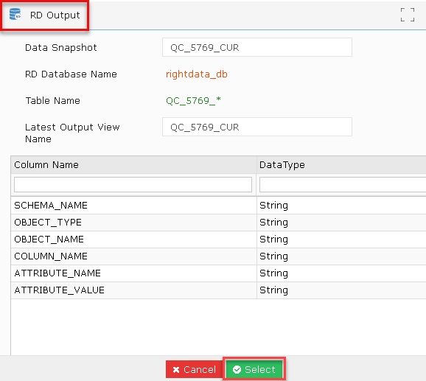Click the Data Snapshot input field

tap(257, 47)
